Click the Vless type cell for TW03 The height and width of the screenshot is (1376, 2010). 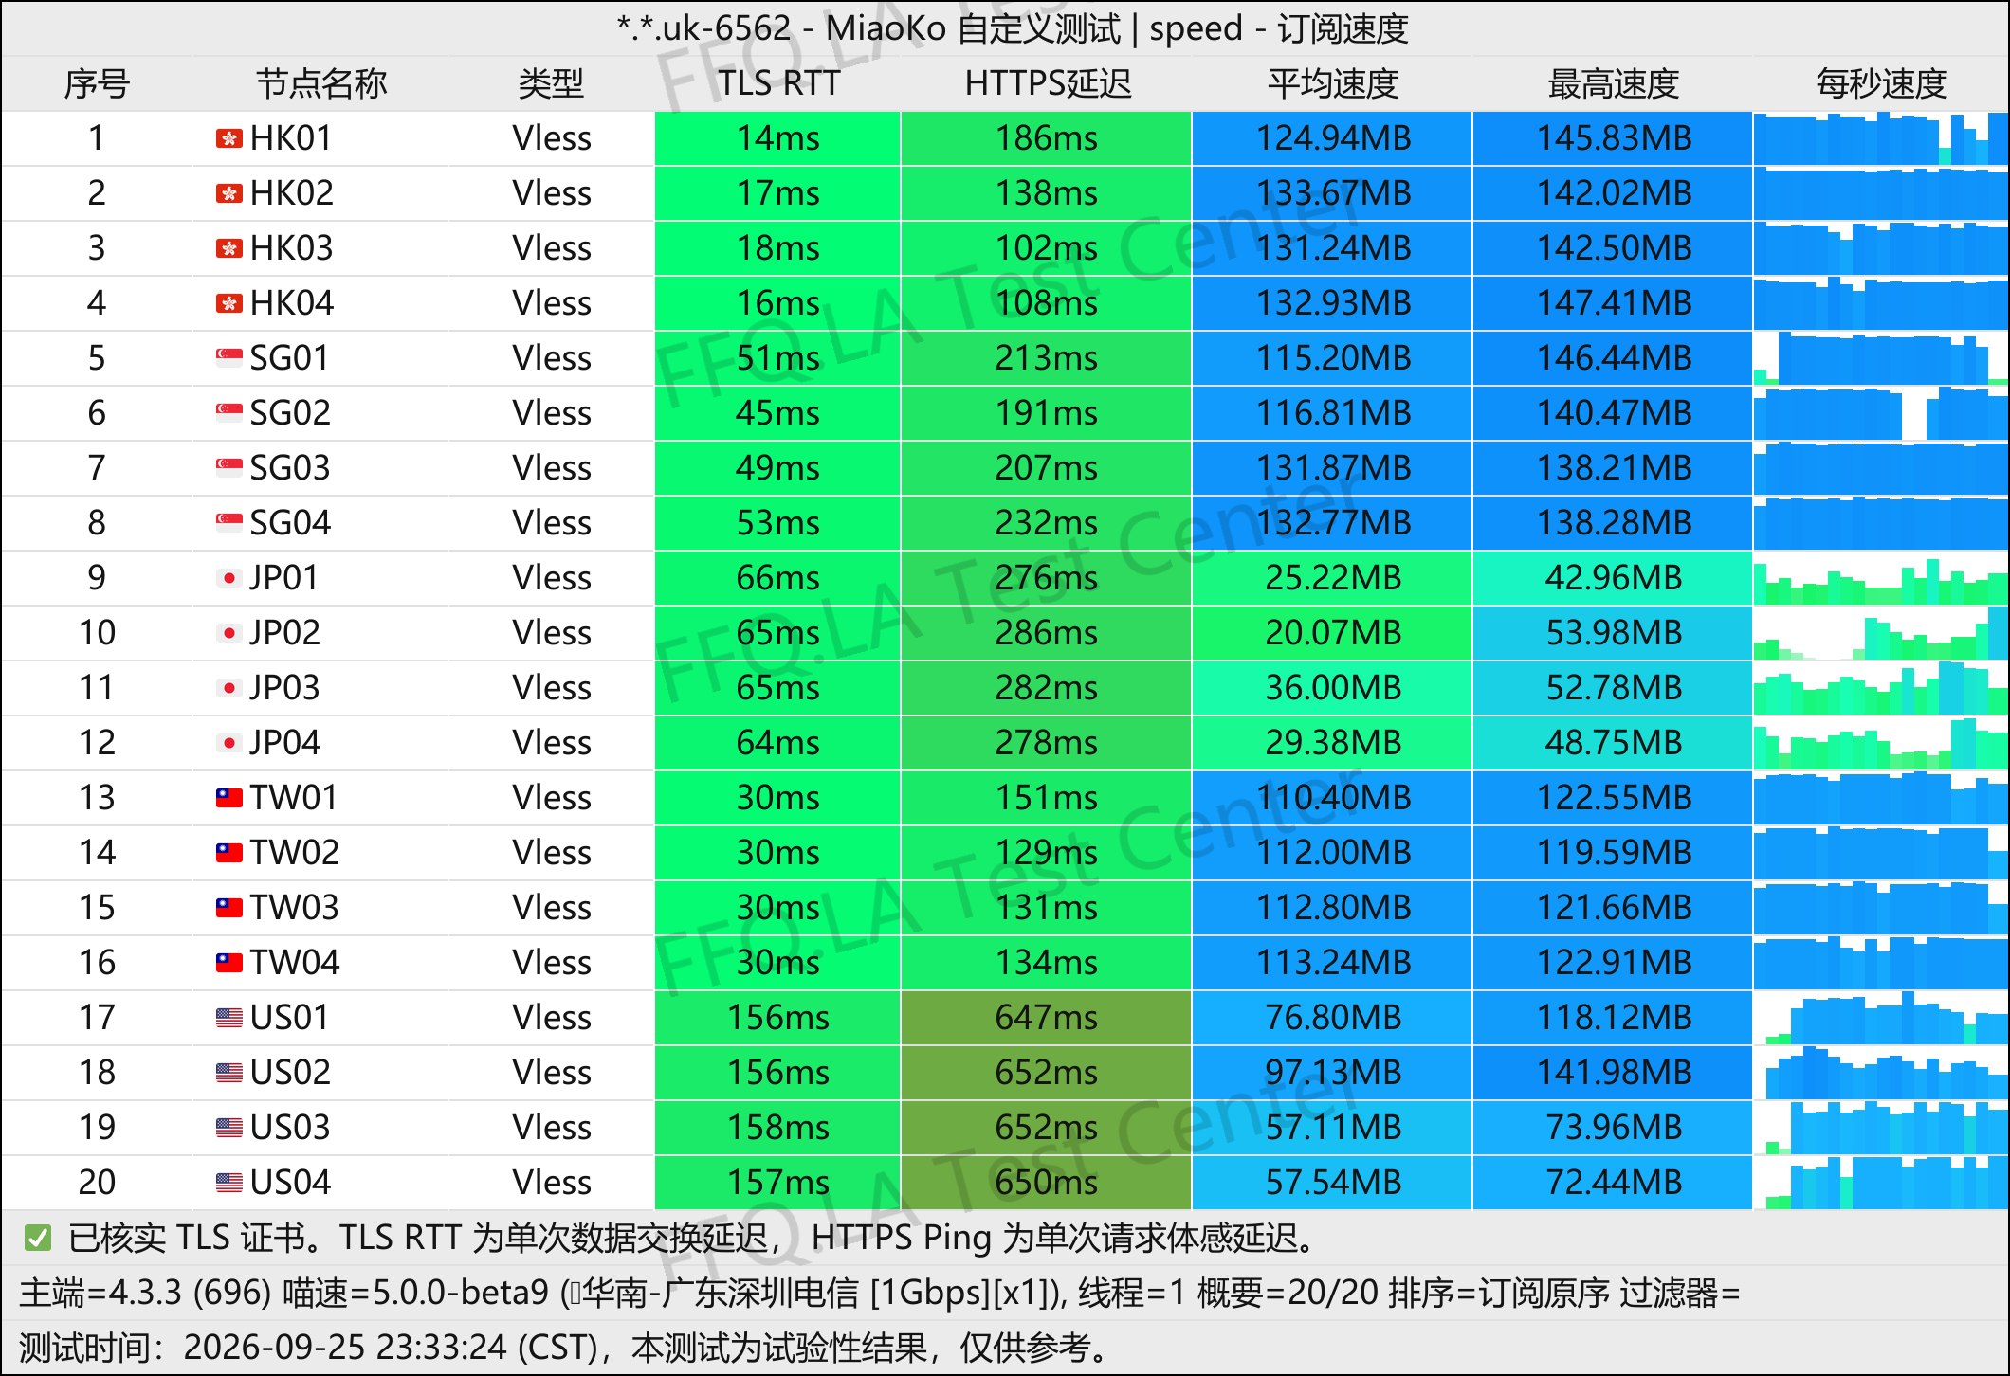click(x=552, y=908)
